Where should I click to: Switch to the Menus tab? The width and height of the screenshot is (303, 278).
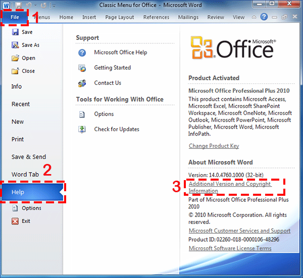point(42,17)
